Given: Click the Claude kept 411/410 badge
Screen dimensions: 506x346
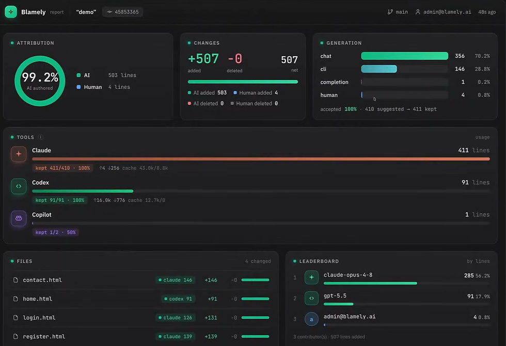Looking at the screenshot, I should pos(62,168).
